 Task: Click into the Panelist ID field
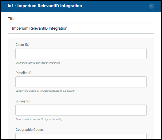click(81, 82)
